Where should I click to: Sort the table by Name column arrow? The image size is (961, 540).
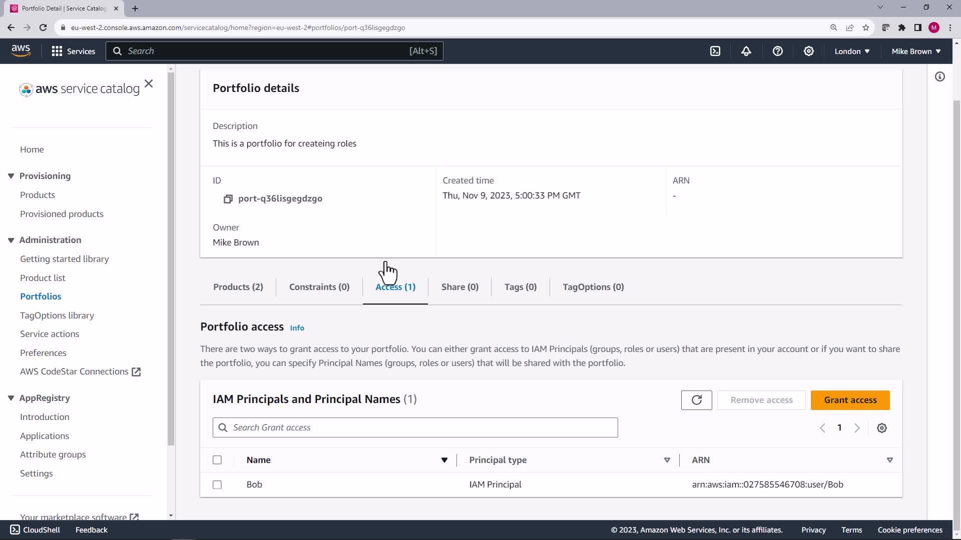(x=444, y=460)
